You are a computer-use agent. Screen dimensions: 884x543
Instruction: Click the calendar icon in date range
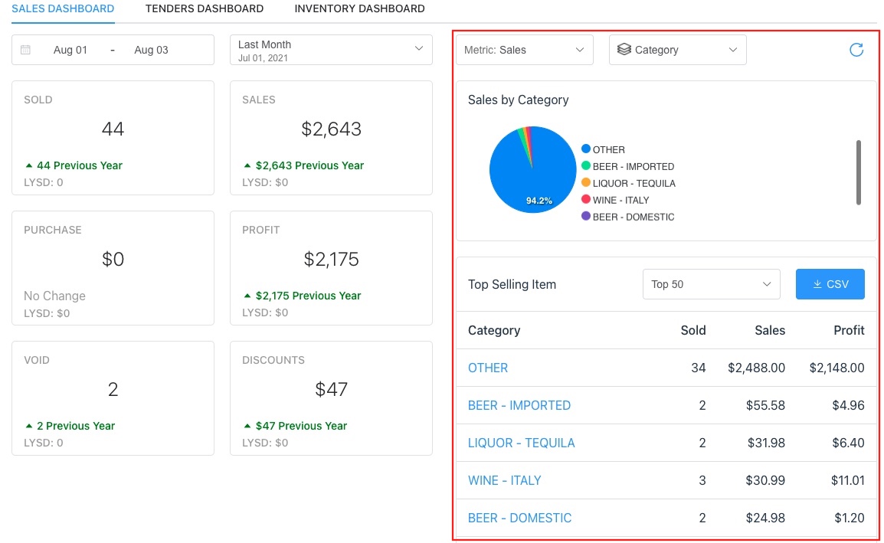[x=25, y=50]
